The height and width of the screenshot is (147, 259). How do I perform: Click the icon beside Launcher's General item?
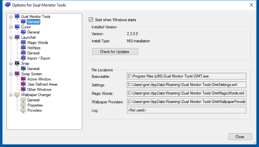[x=23, y=53]
